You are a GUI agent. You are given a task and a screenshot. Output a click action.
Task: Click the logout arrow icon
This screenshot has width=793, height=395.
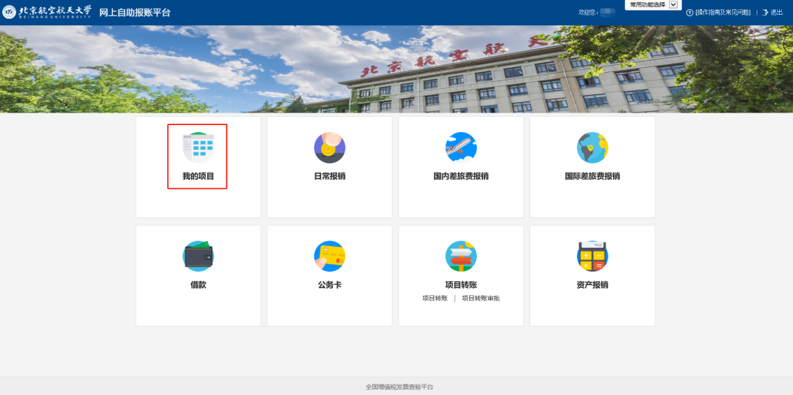tap(765, 13)
